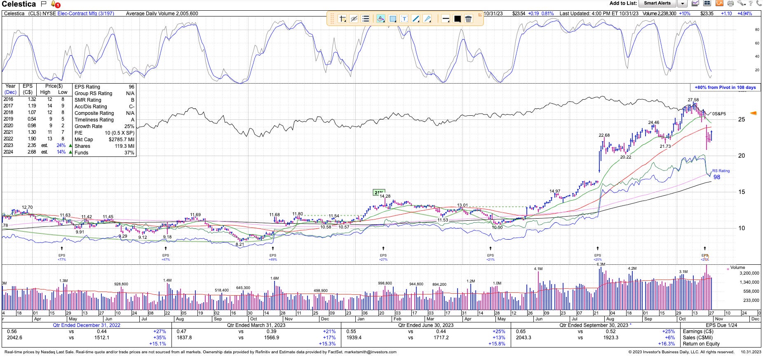
Task: Click the phone contact icon
Action: tap(759, 3)
